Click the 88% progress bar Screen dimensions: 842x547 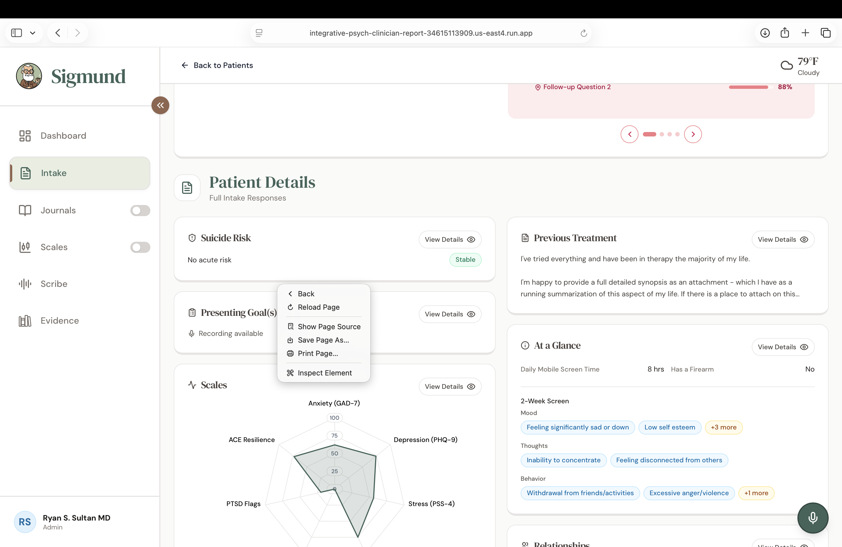point(750,87)
